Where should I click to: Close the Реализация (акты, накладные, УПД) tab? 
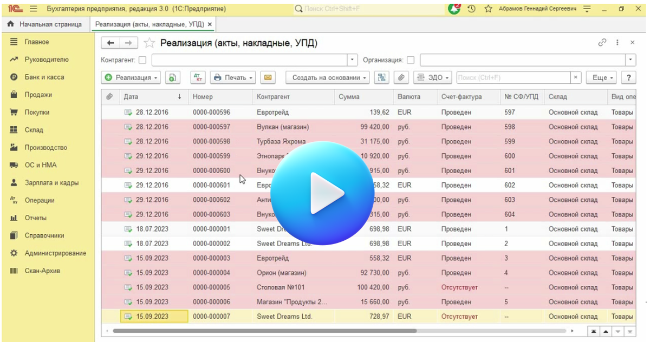tap(210, 24)
